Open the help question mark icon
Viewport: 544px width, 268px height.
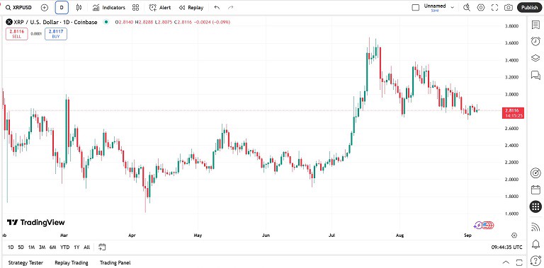[535, 260]
